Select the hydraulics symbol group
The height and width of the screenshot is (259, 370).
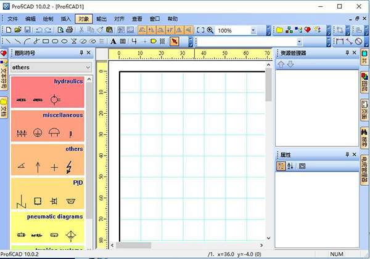[x=47, y=92]
